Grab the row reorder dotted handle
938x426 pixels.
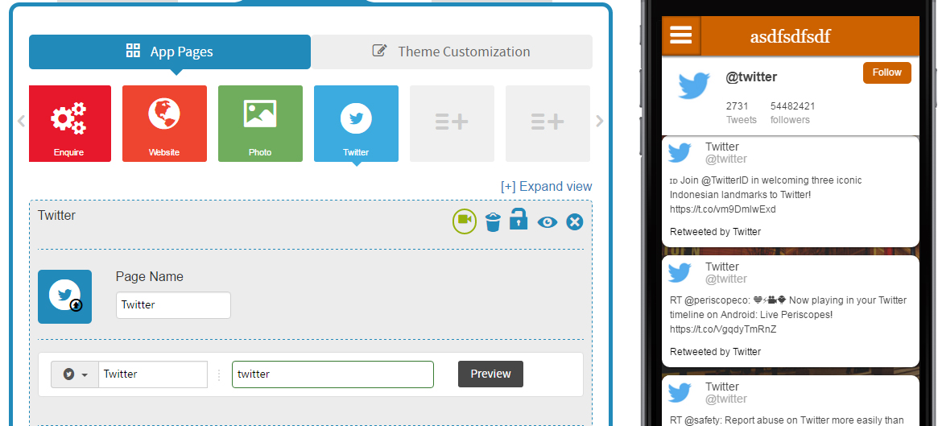[219, 375]
